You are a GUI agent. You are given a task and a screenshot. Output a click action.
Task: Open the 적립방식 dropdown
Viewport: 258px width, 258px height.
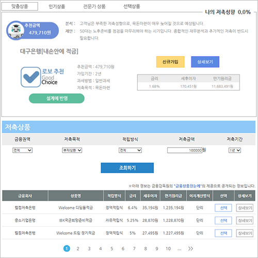click(130, 150)
